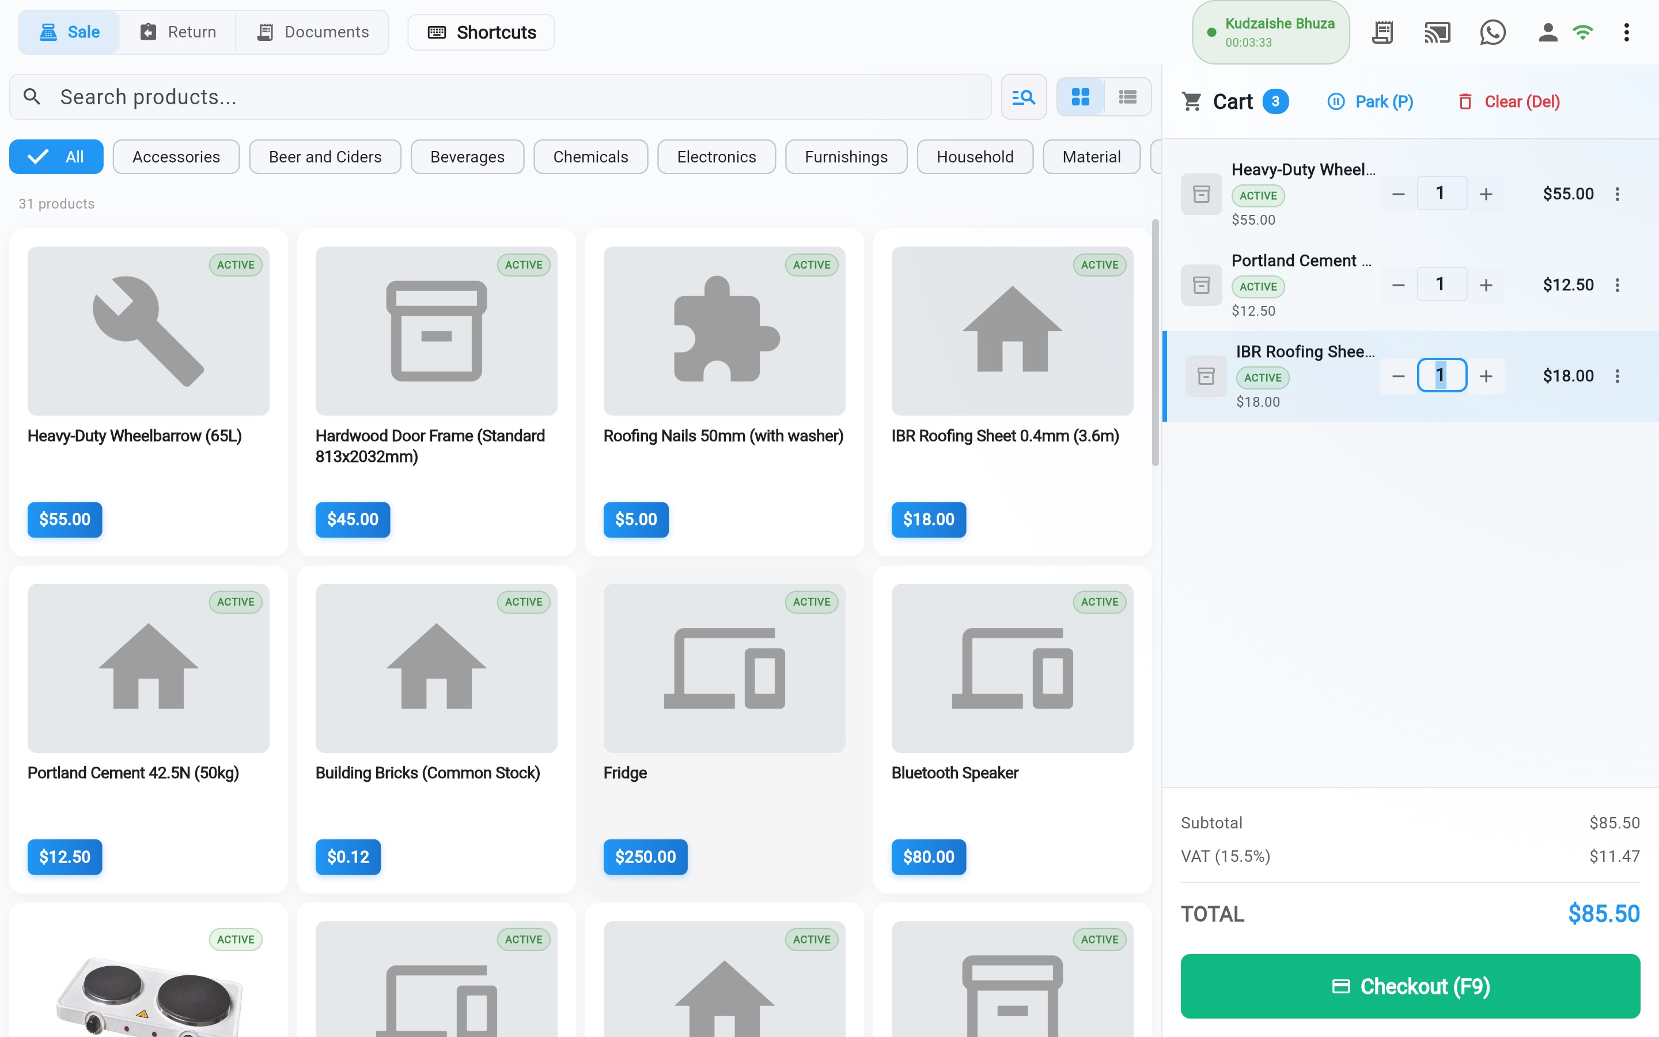This screenshot has width=1659, height=1037.
Task: Increase IBR Roofing Sheet quantity
Action: (x=1486, y=376)
